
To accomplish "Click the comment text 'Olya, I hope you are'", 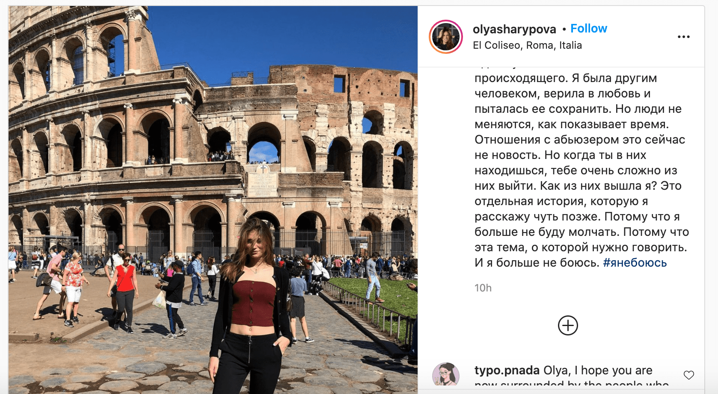I will pyautogui.click(x=598, y=370).
